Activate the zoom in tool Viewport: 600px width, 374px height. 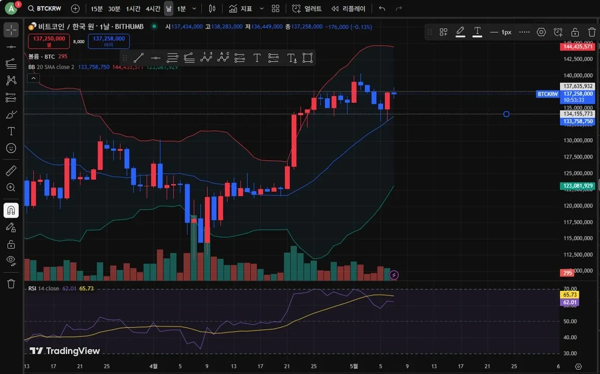[x=11, y=188]
